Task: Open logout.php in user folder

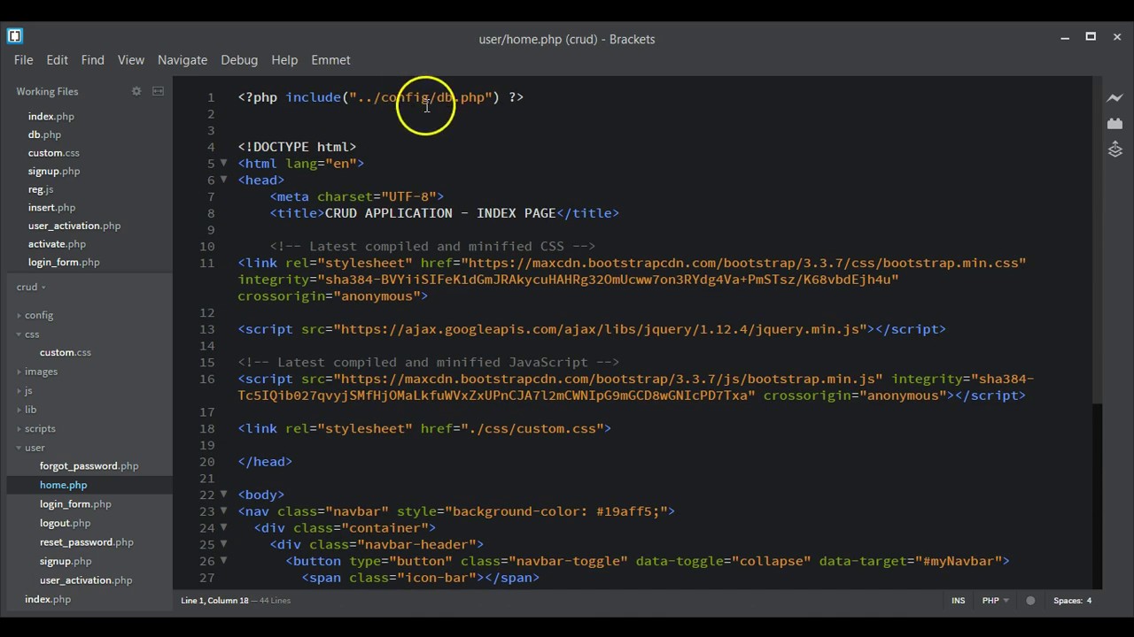Action: click(65, 523)
